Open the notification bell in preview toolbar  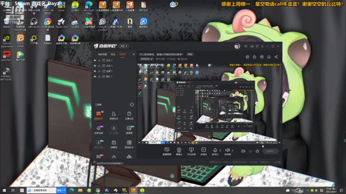[269, 57]
